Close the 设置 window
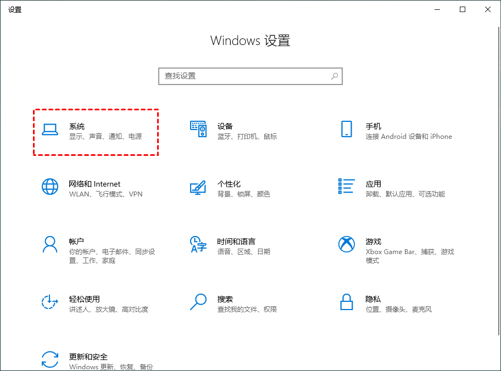The image size is (501, 371). point(488,9)
